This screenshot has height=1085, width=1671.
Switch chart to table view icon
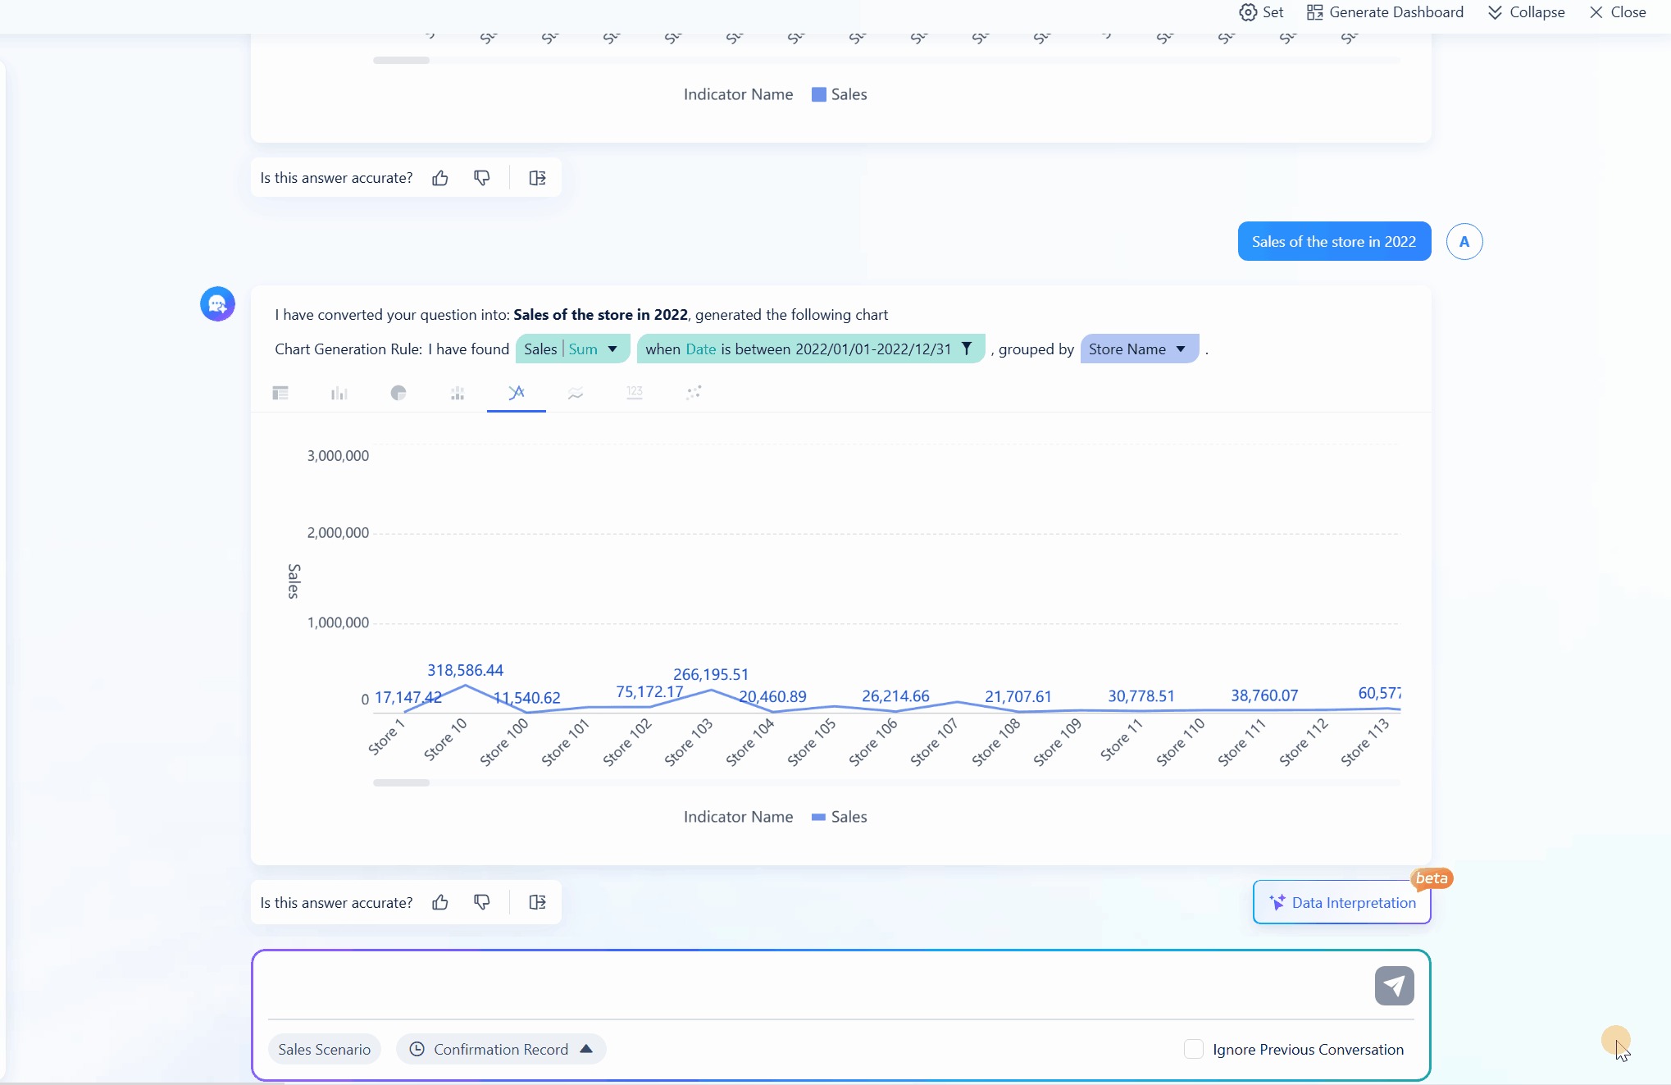[280, 393]
